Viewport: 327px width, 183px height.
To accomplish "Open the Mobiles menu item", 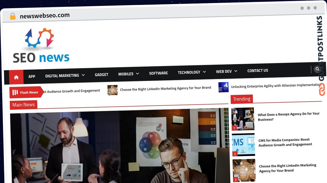I will point(126,74).
